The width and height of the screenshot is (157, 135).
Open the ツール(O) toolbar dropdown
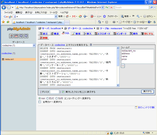click(x=140, y=22)
